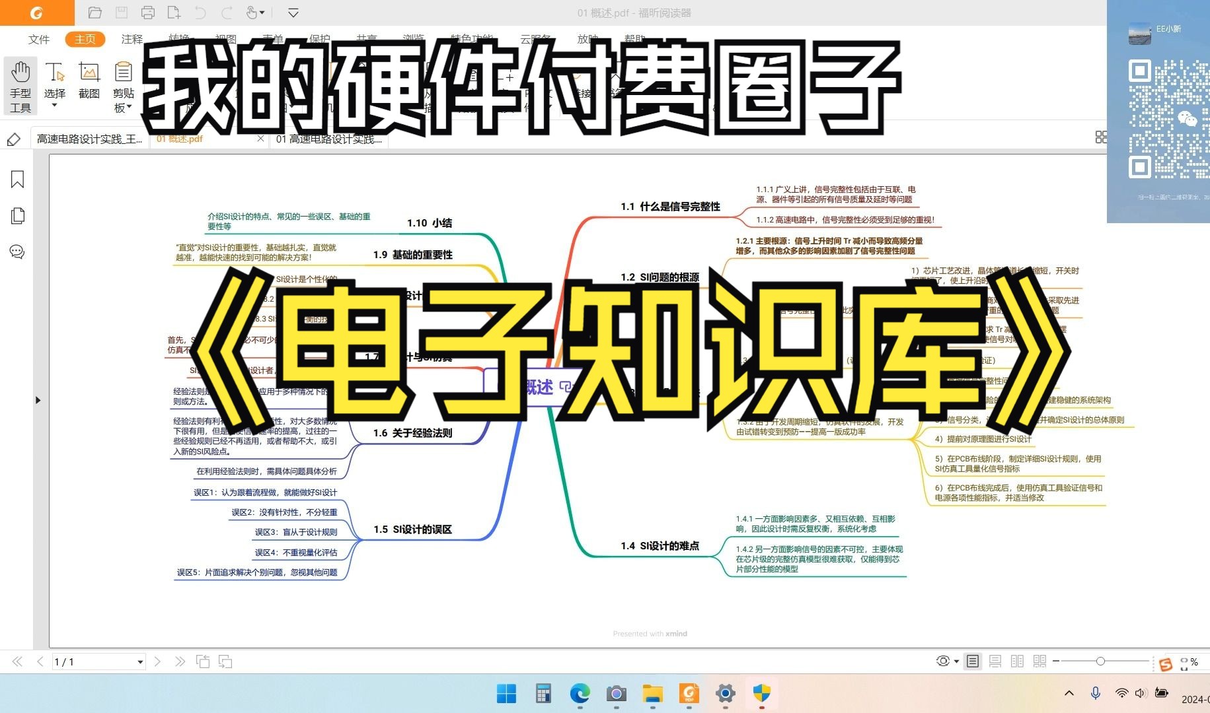Expand the 选择 tool dropdown arrow
The width and height of the screenshot is (1210, 713).
(54, 106)
